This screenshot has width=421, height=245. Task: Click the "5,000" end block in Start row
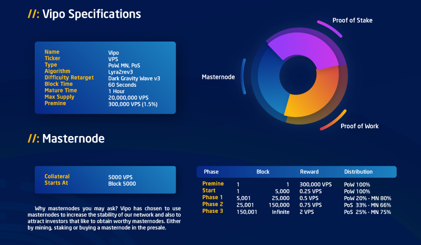tap(282, 191)
